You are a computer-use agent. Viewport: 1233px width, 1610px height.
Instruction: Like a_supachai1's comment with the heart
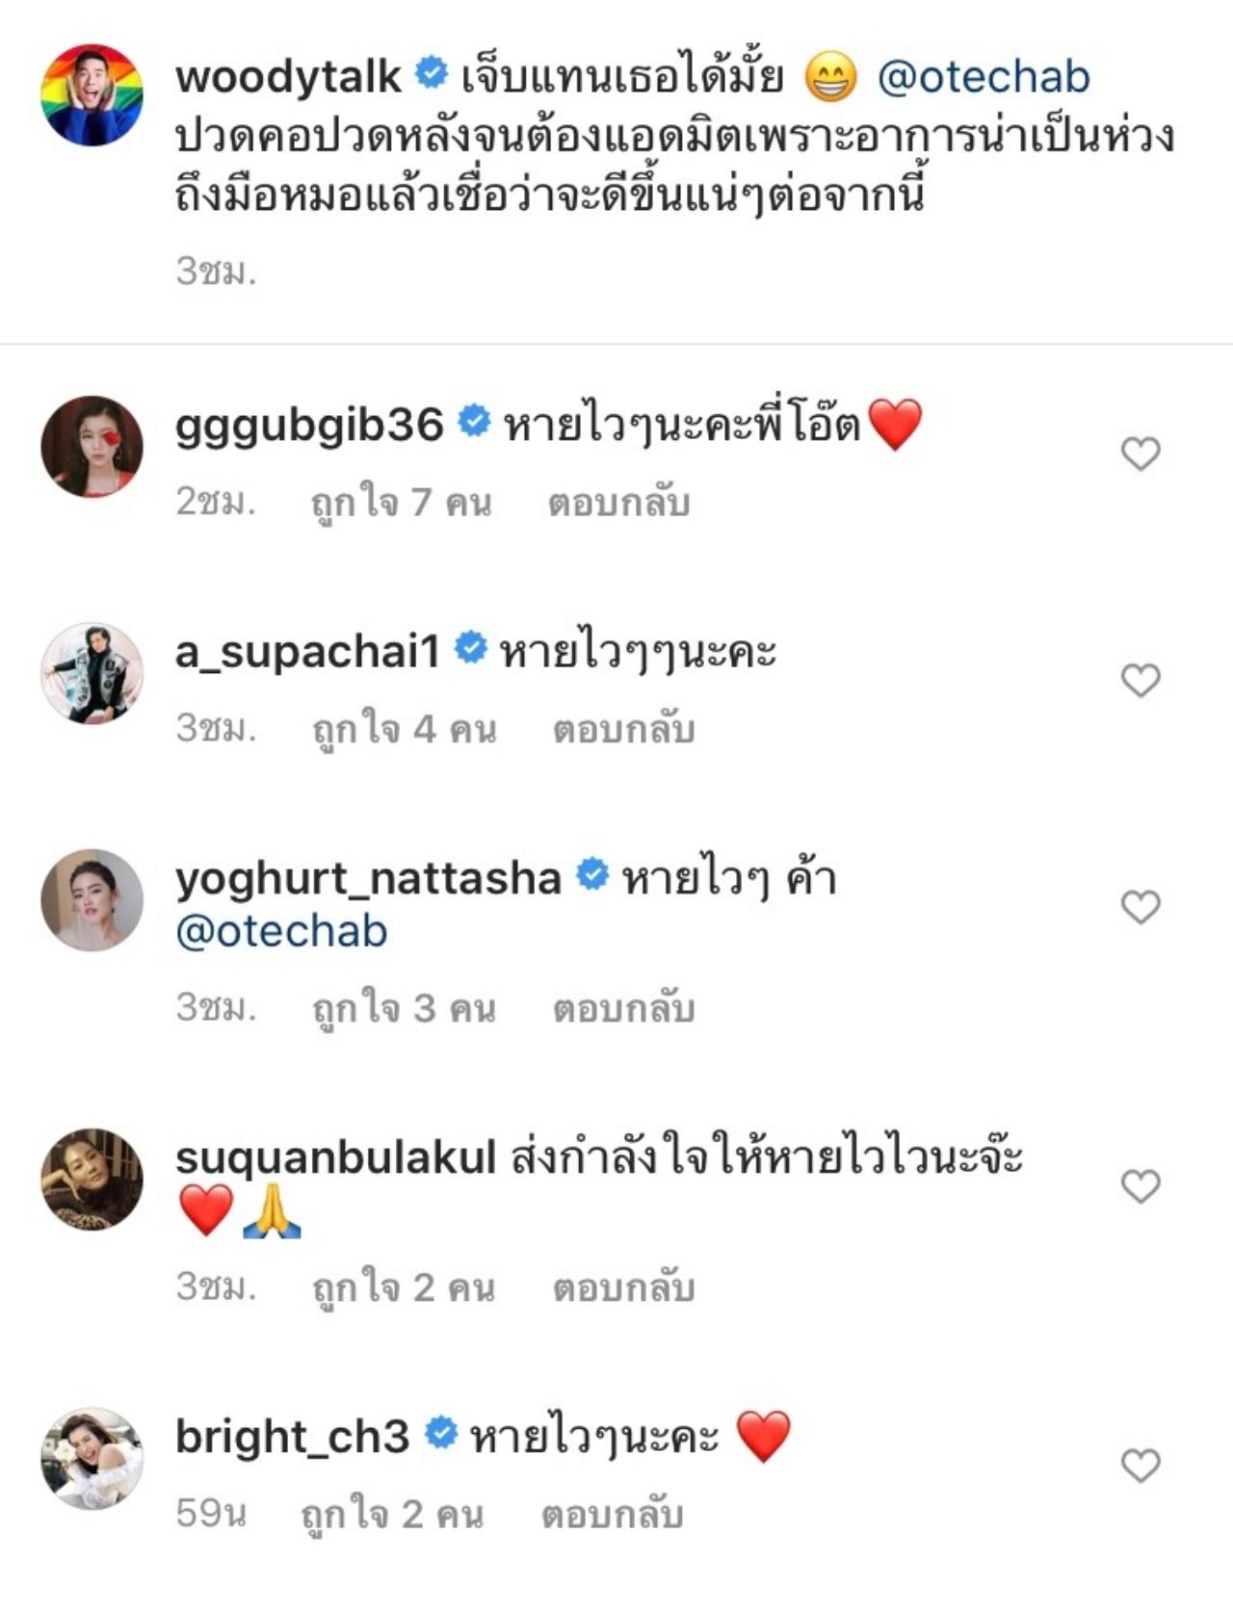pos(1141,681)
